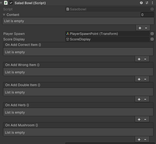Collapse the Content list foldout
Viewport: 156px width, 144px height.
(4, 15)
